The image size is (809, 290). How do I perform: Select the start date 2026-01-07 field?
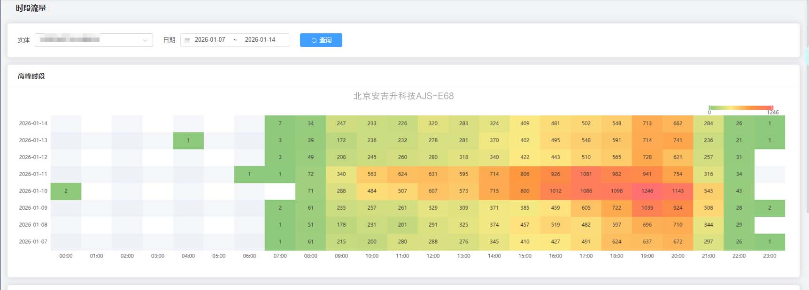(x=210, y=40)
